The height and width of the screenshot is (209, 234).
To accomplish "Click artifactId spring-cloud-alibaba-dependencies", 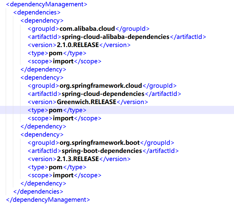I will [x=115, y=37].
